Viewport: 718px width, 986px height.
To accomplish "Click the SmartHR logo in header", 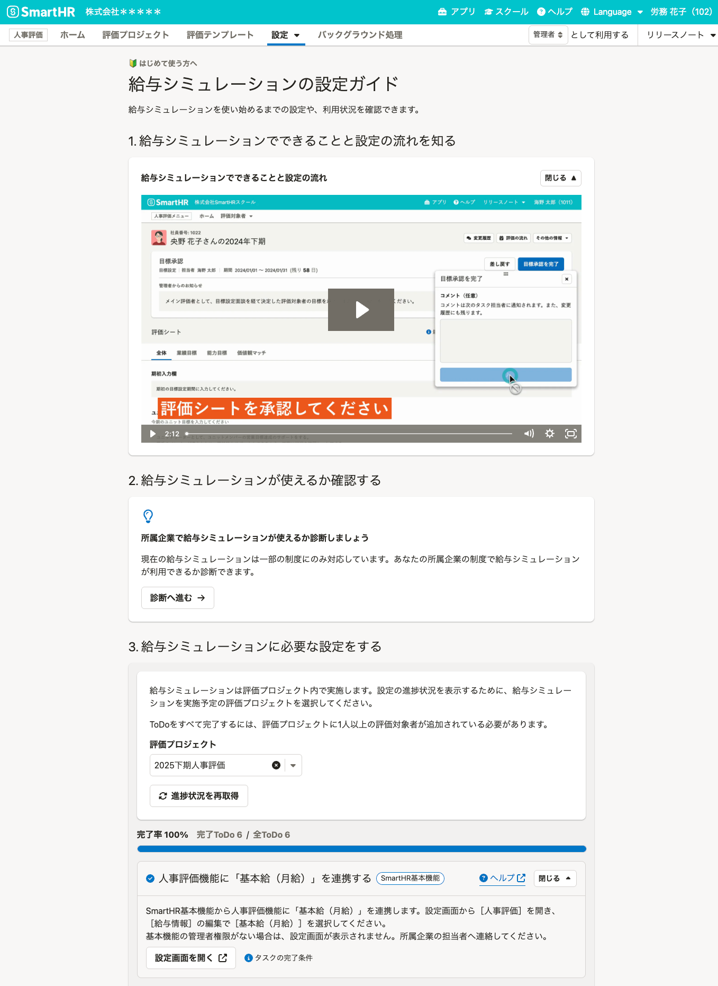I will coord(41,12).
